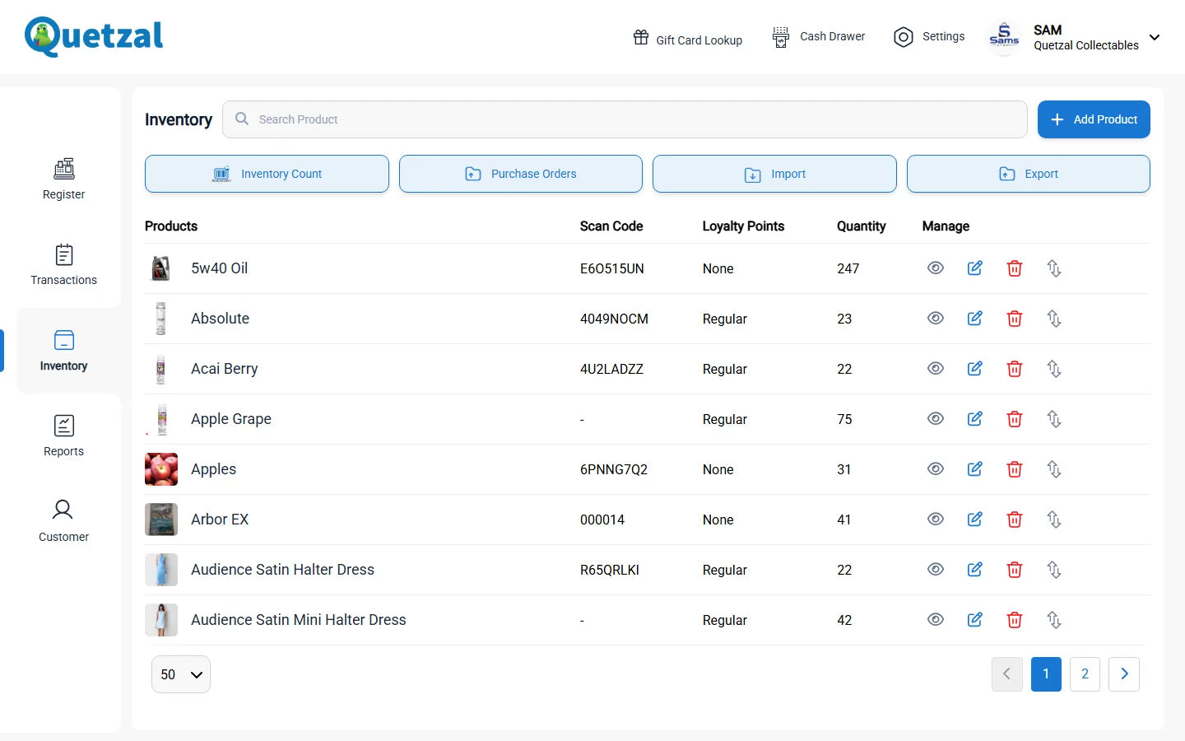This screenshot has width=1185, height=741.
Task: Open Inventory Count
Action: (267, 174)
